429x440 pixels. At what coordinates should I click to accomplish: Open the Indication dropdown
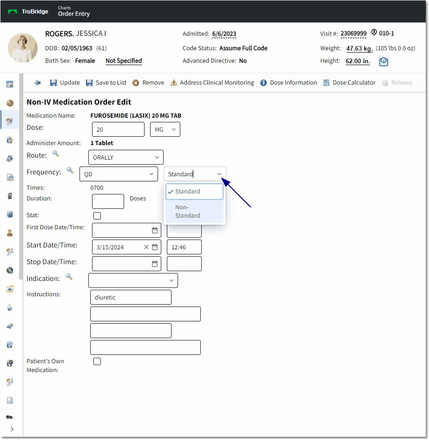click(133, 280)
